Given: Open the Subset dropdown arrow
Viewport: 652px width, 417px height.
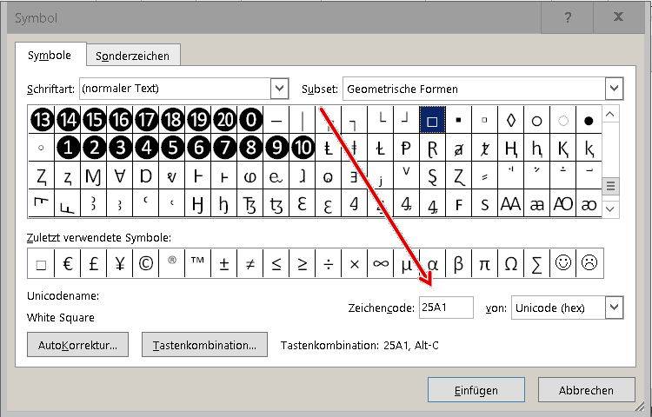Looking at the screenshot, I should pyautogui.click(x=614, y=89).
